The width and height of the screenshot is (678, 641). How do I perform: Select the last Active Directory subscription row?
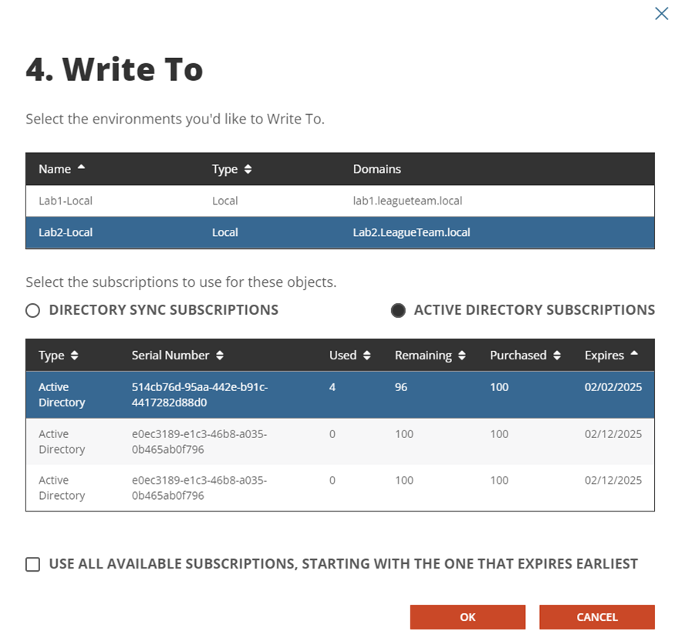click(339, 487)
